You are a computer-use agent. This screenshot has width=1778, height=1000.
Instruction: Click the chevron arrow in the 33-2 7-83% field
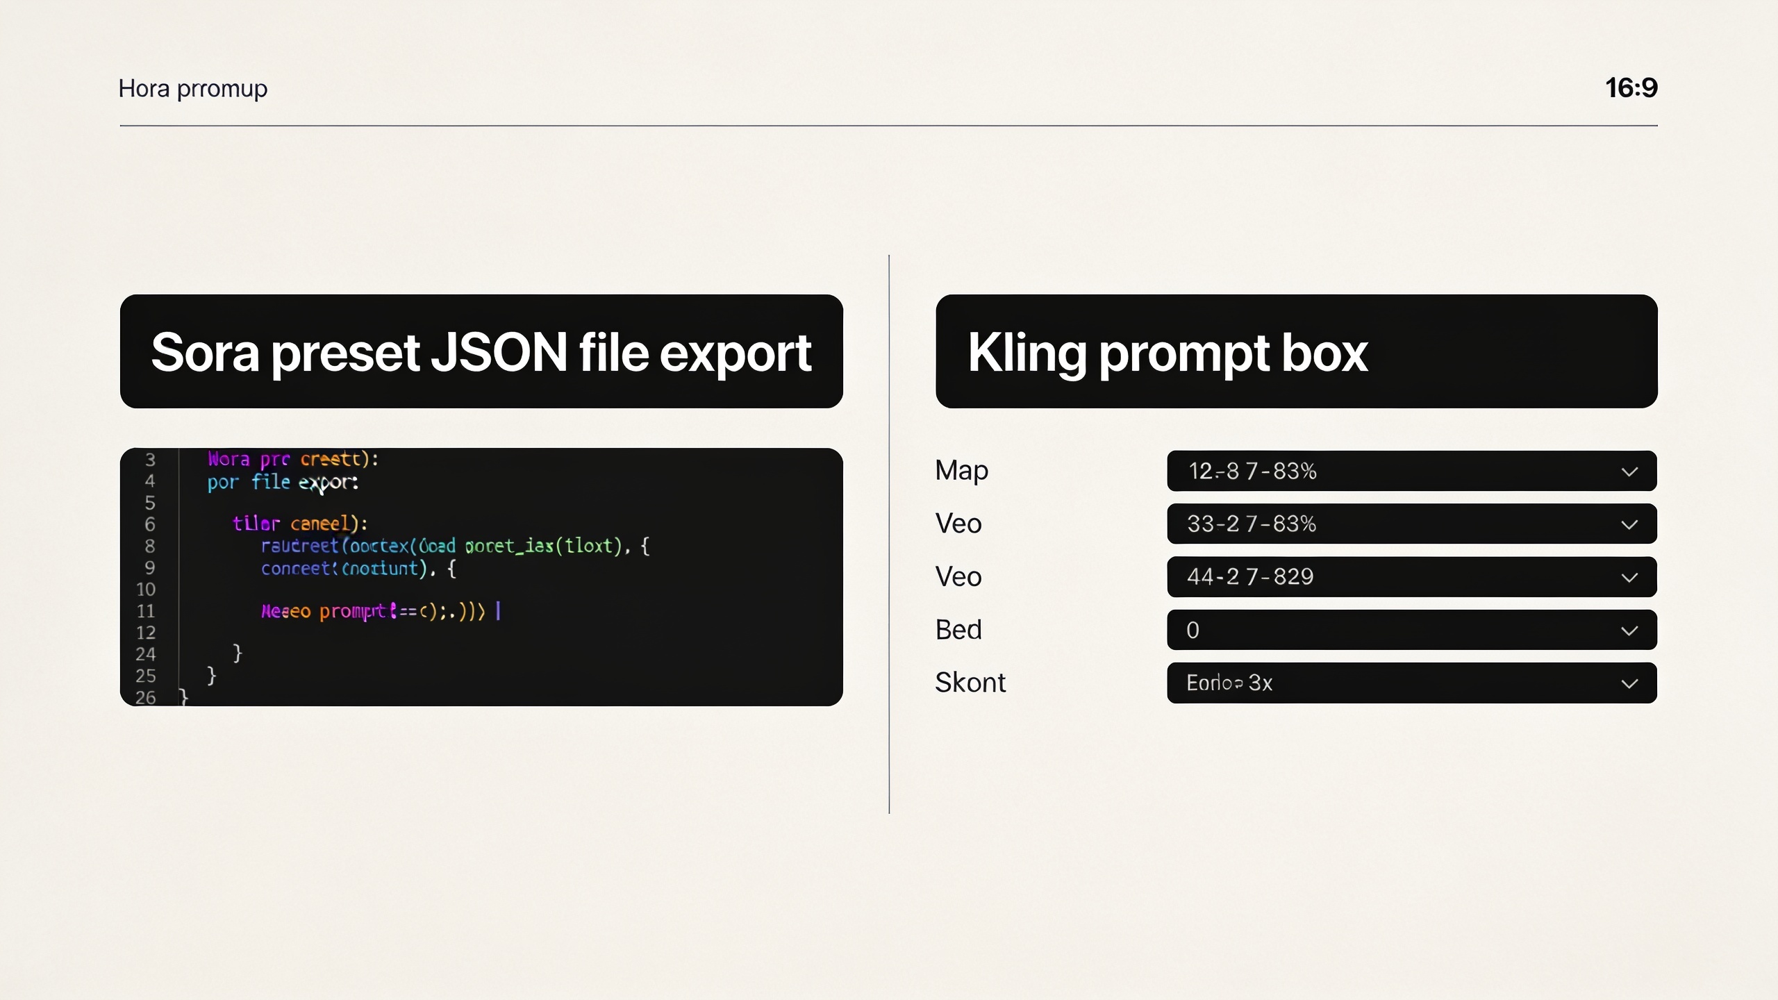coord(1629,524)
